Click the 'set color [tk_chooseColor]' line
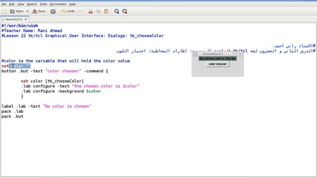Viewport: 317px width, 178px height. click(52, 81)
